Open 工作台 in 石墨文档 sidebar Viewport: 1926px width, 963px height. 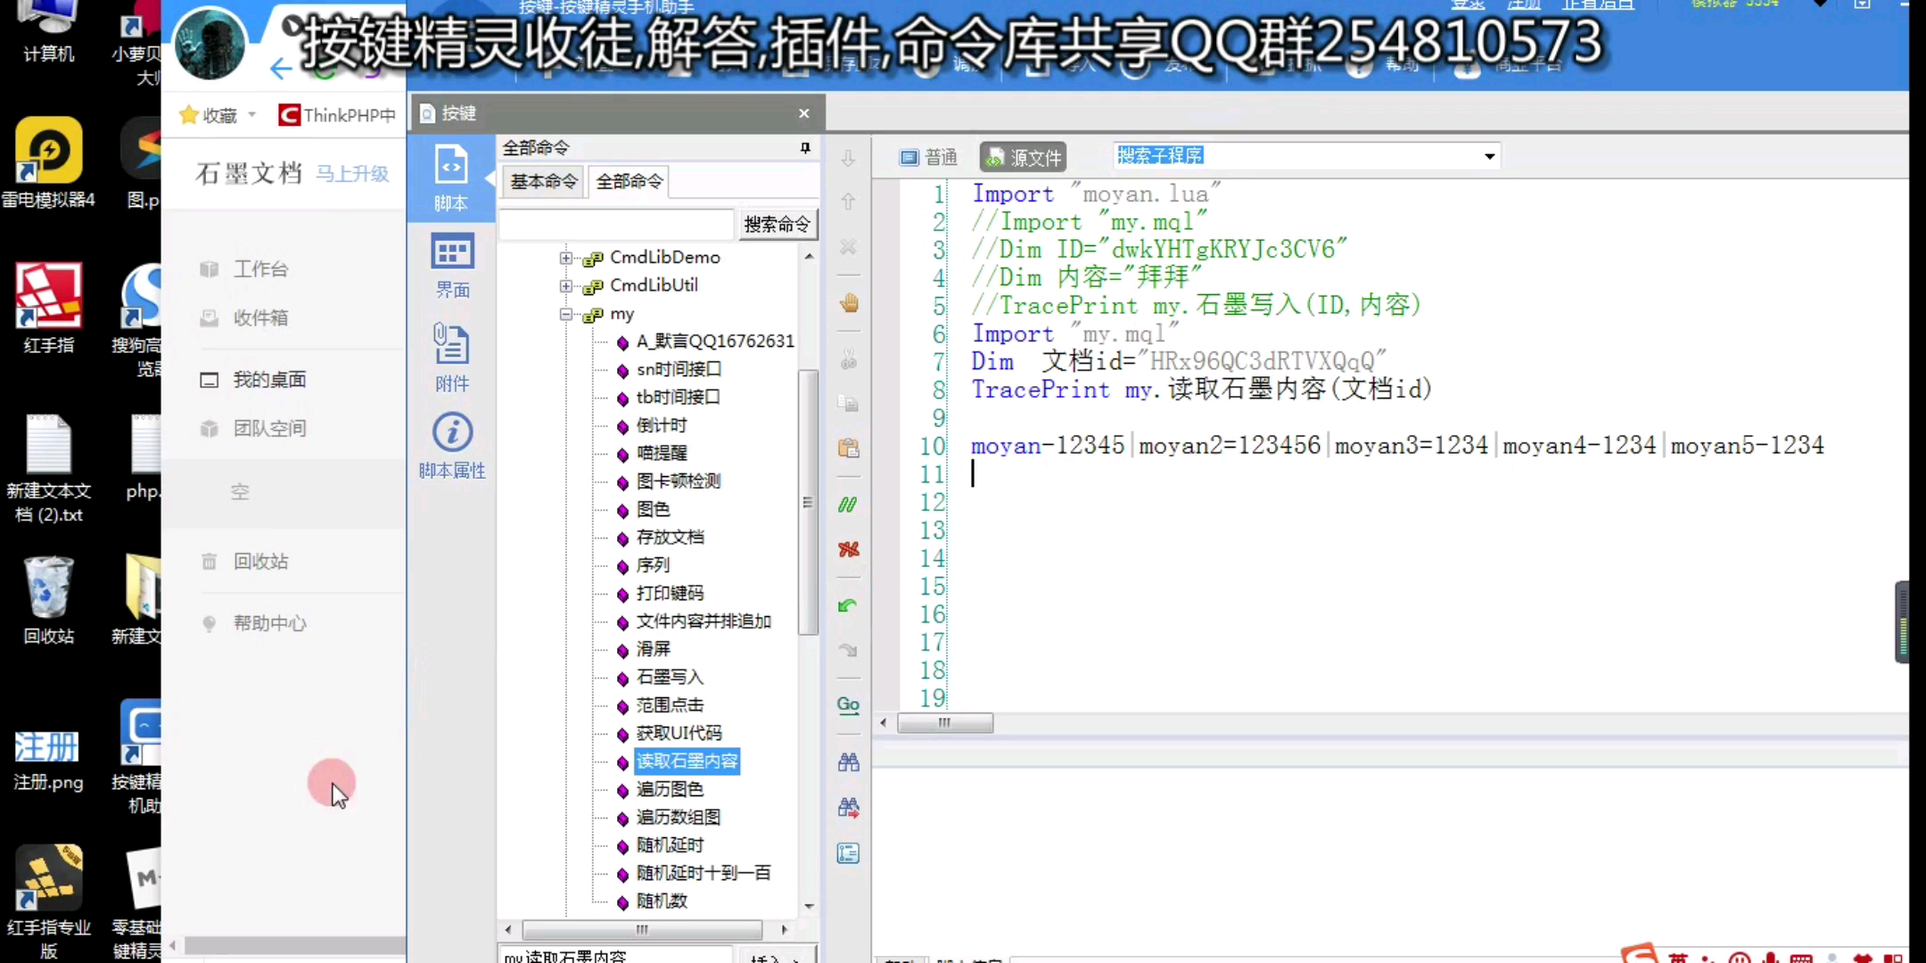click(260, 269)
